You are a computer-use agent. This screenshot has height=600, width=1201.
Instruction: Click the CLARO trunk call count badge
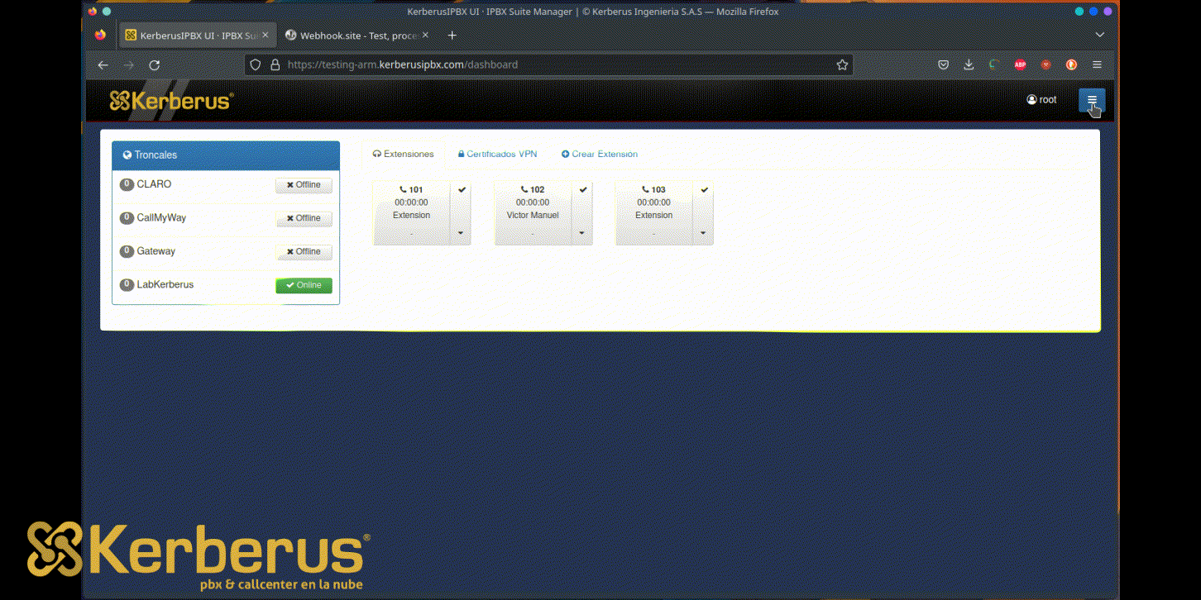(127, 184)
